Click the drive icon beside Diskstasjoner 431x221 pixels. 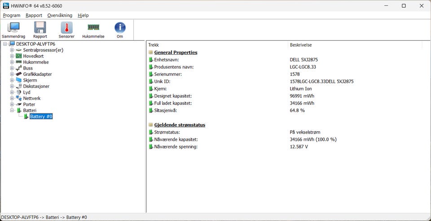coord(18,86)
